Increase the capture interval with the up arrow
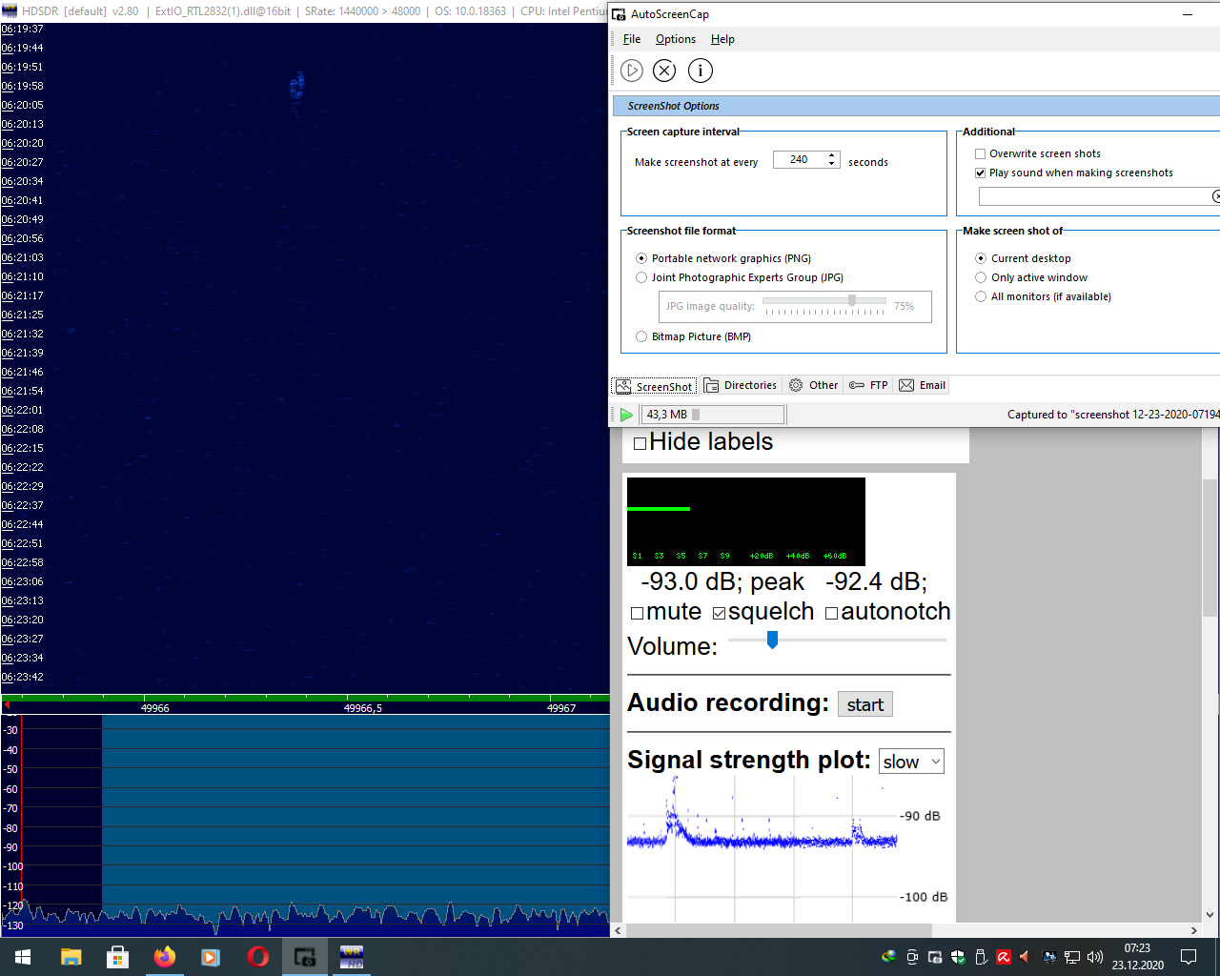 point(832,155)
